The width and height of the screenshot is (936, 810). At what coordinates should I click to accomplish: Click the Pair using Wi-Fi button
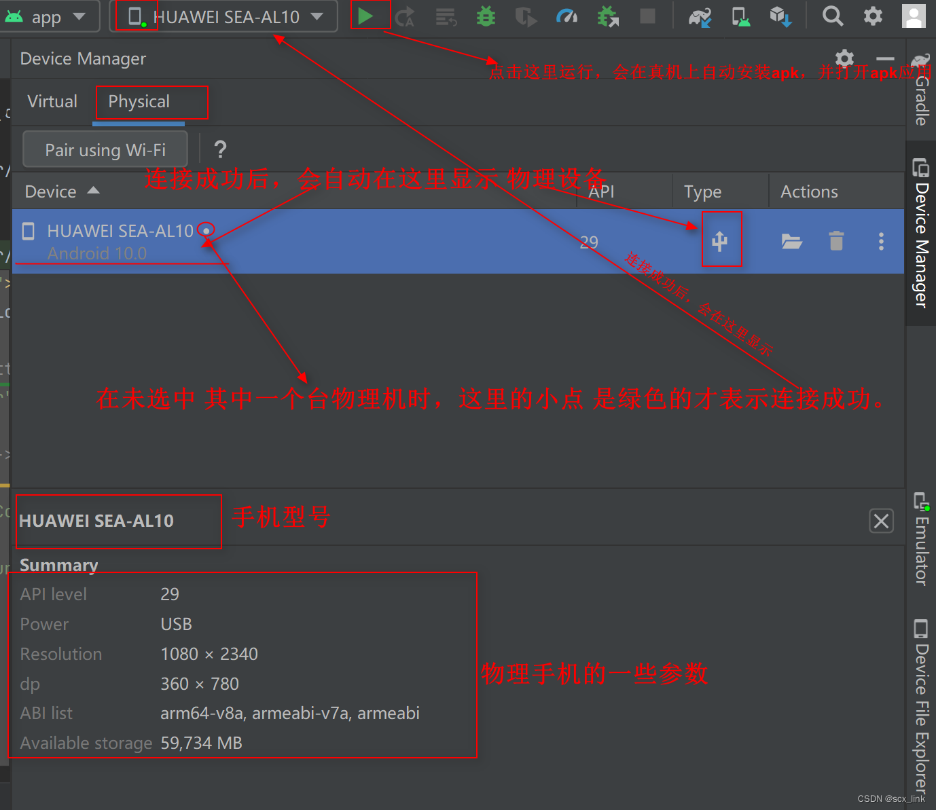pyautogui.click(x=105, y=149)
